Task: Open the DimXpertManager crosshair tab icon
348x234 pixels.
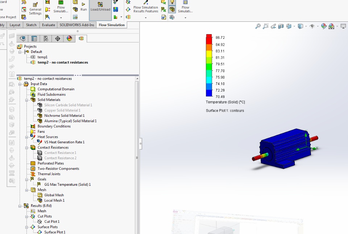Action: [x=58, y=38]
